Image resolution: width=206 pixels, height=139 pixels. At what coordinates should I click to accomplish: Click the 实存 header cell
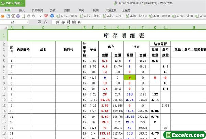[137, 47]
